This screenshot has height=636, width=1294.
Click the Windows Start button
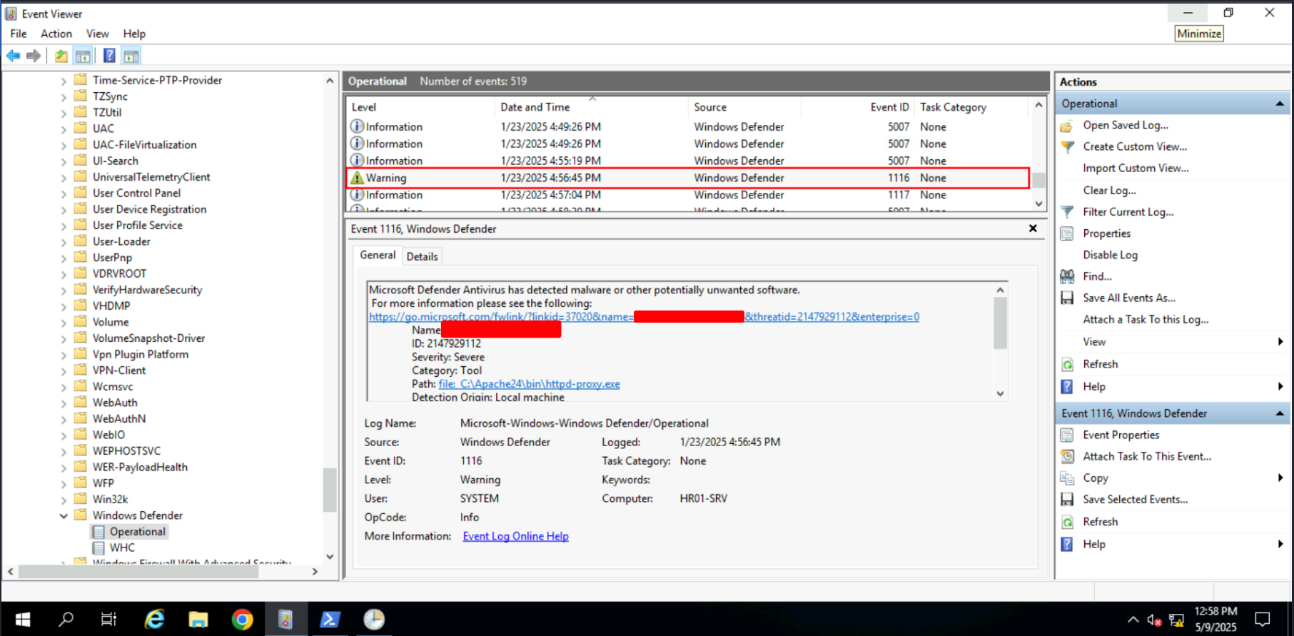coord(22,619)
